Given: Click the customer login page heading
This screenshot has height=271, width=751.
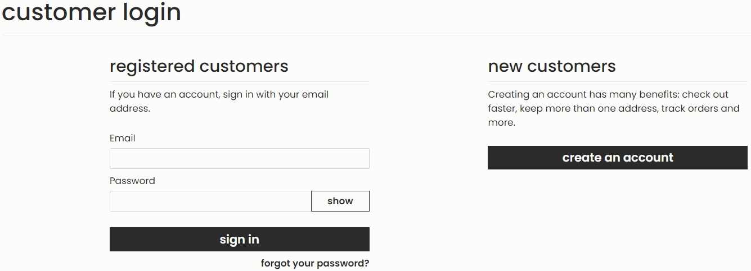Looking at the screenshot, I should 92,12.
